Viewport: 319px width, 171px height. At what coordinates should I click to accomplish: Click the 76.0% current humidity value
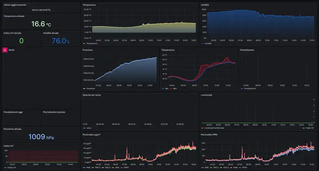click(61, 41)
